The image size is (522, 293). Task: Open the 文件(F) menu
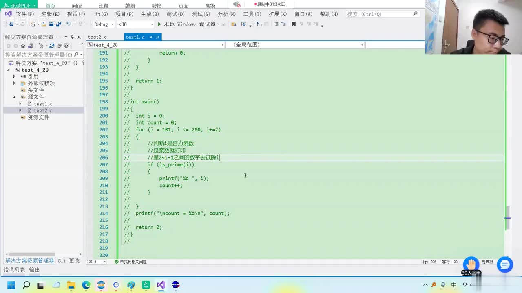tap(25, 14)
